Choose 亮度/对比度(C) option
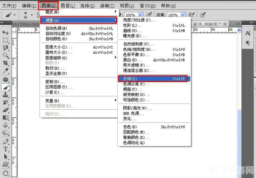This screenshot has height=178, width=256. (x=154, y=20)
